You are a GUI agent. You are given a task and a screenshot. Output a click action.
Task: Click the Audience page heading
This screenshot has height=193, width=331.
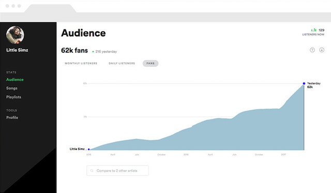[x=83, y=33]
